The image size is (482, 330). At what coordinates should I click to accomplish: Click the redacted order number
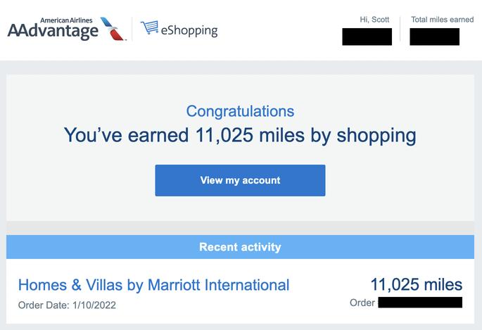(420, 303)
